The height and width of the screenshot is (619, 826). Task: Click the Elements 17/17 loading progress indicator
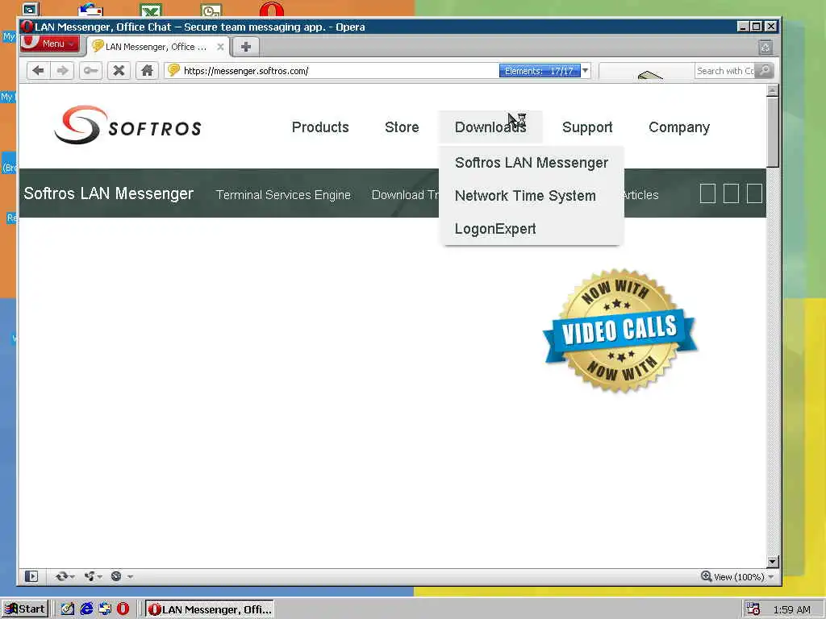click(x=540, y=71)
